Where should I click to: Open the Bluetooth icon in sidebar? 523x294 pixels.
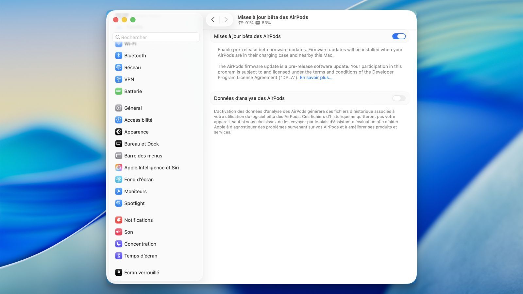pos(119,56)
